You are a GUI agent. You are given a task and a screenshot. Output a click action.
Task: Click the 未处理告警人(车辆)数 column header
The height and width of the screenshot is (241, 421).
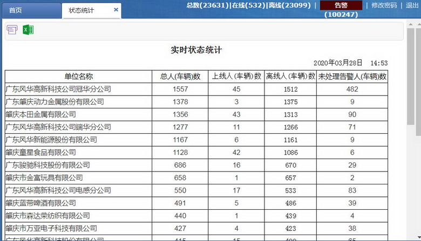[x=352, y=77]
